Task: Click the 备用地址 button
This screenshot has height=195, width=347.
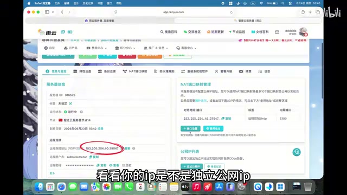Action: click(x=213, y=128)
